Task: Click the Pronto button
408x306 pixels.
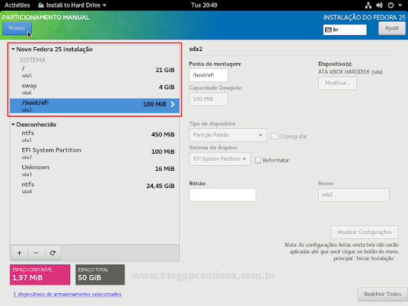Action: [x=17, y=28]
